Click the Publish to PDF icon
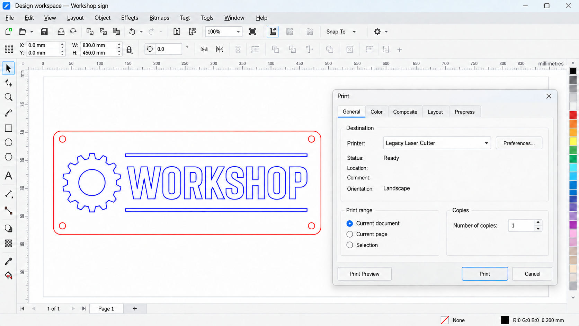The image size is (579, 326). click(193, 32)
